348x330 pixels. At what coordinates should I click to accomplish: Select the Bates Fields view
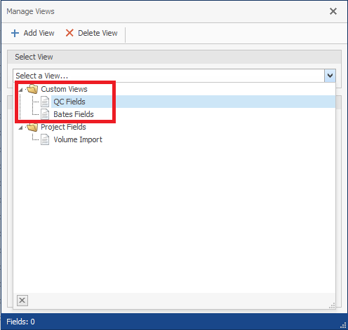(74, 114)
